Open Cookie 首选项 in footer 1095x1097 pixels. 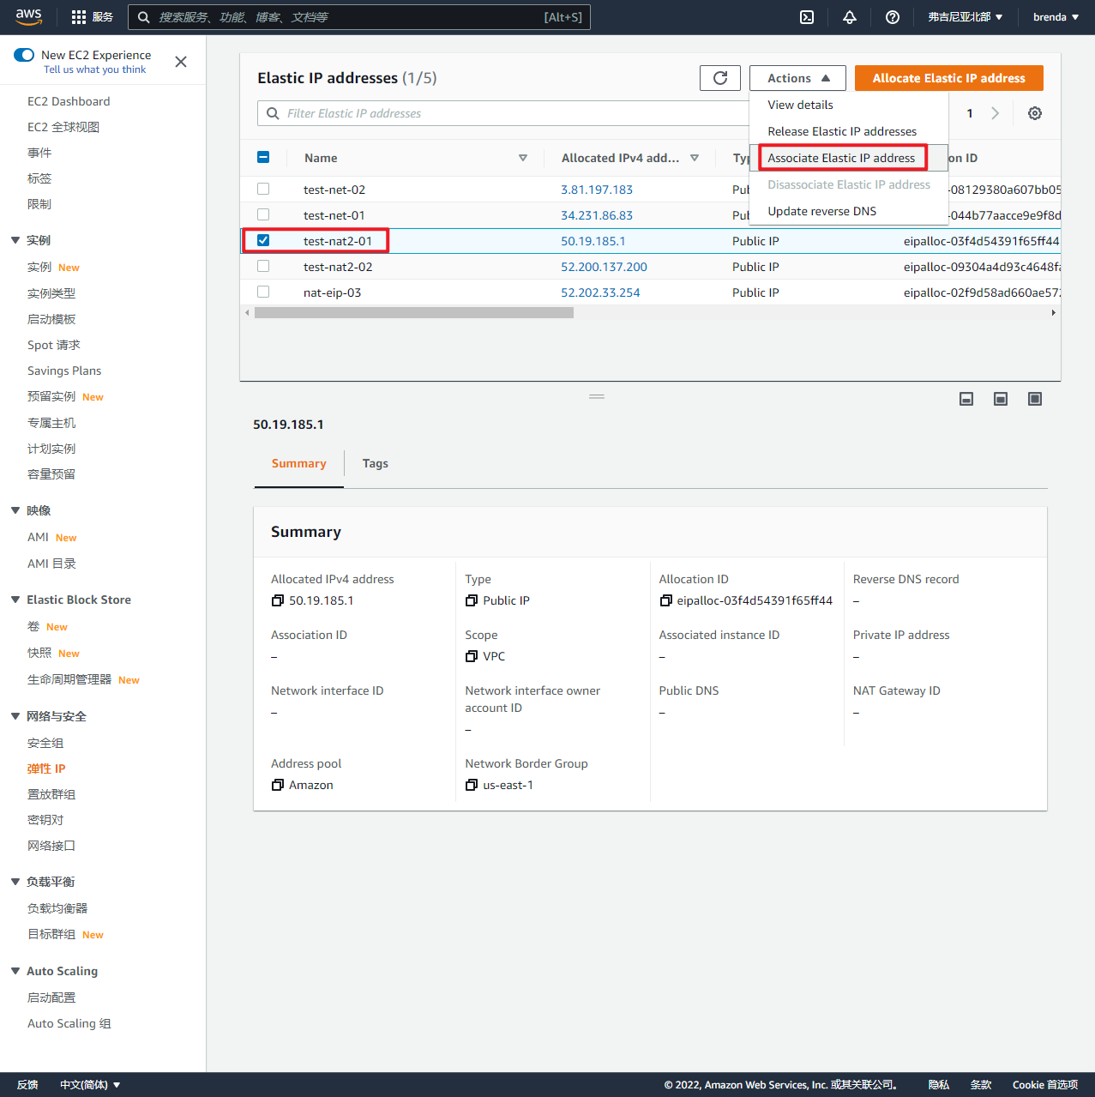[x=1045, y=1085]
